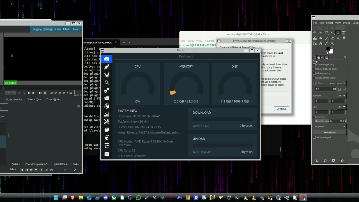
Task: Click Kdenlive monitor crop/zone icon
Action: (45, 93)
